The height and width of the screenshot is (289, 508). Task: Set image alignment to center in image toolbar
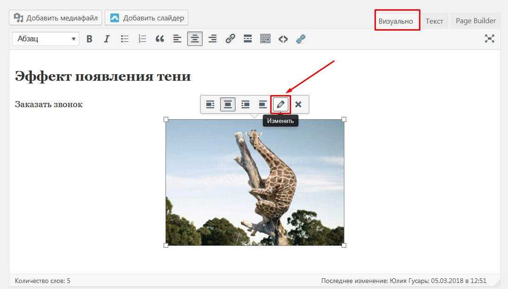(228, 104)
